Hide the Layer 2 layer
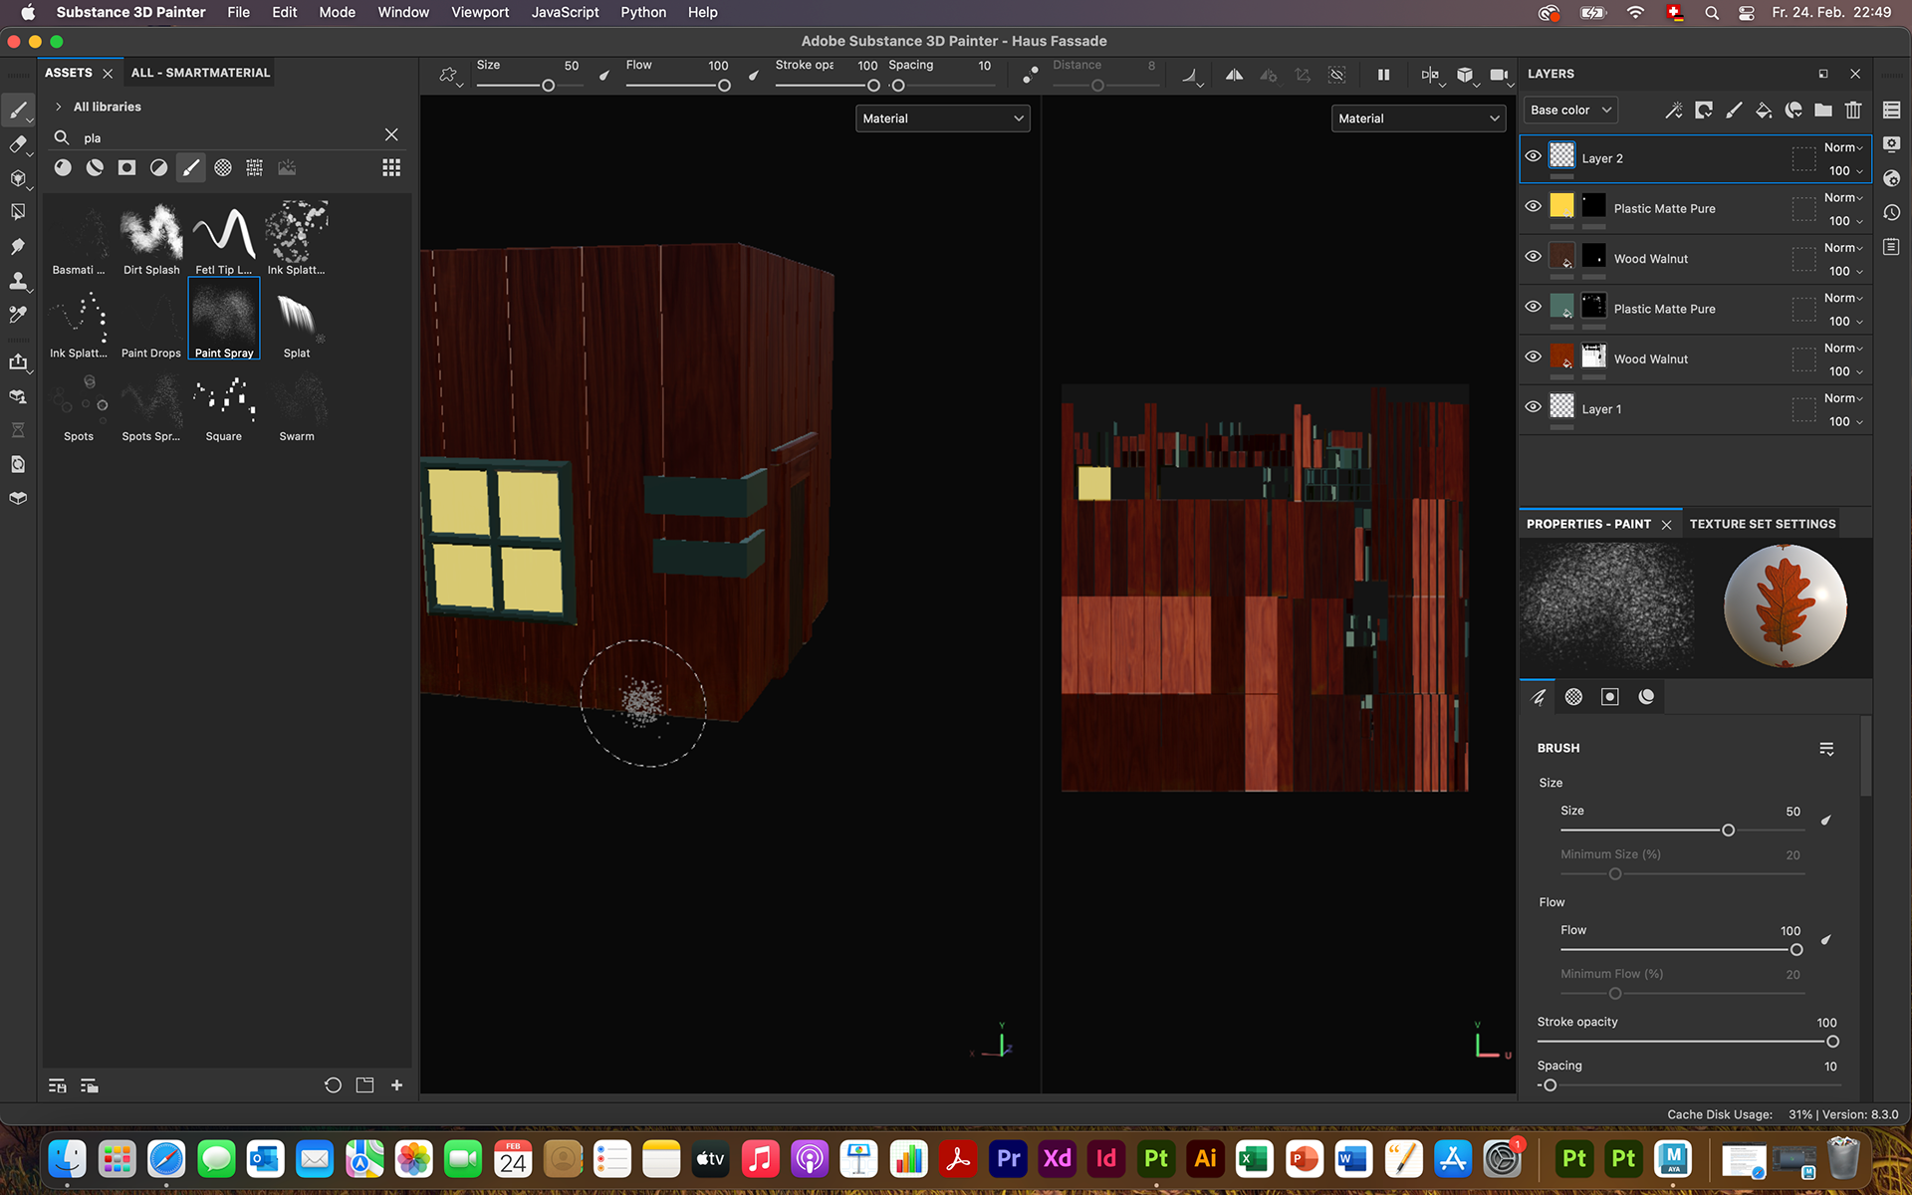 click(x=1534, y=156)
